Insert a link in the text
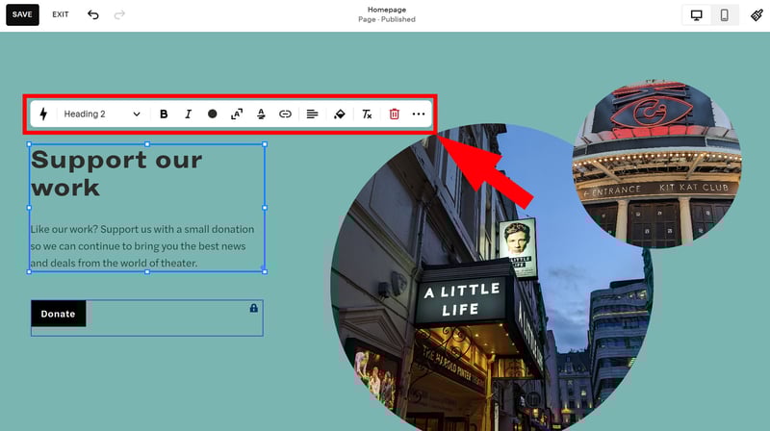 pos(285,114)
